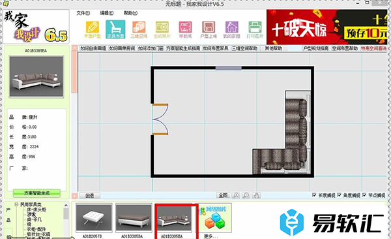Open the 编辑 menu
The height and width of the screenshot is (239, 391).
coord(107,13)
